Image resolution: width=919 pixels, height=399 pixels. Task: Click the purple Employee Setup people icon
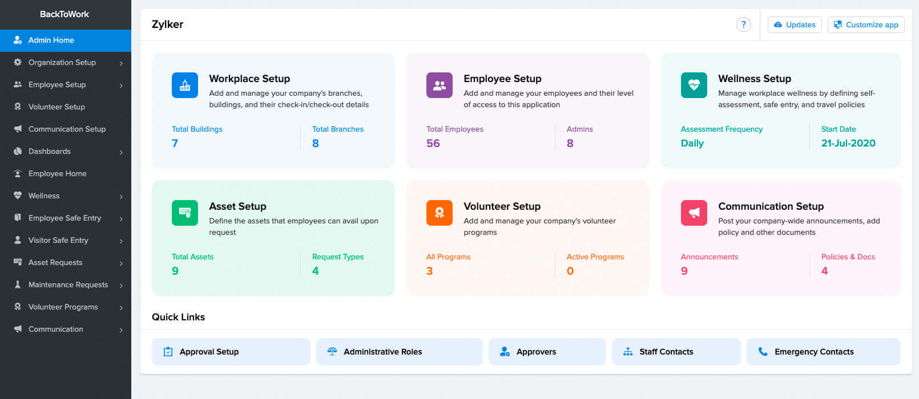coord(439,85)
